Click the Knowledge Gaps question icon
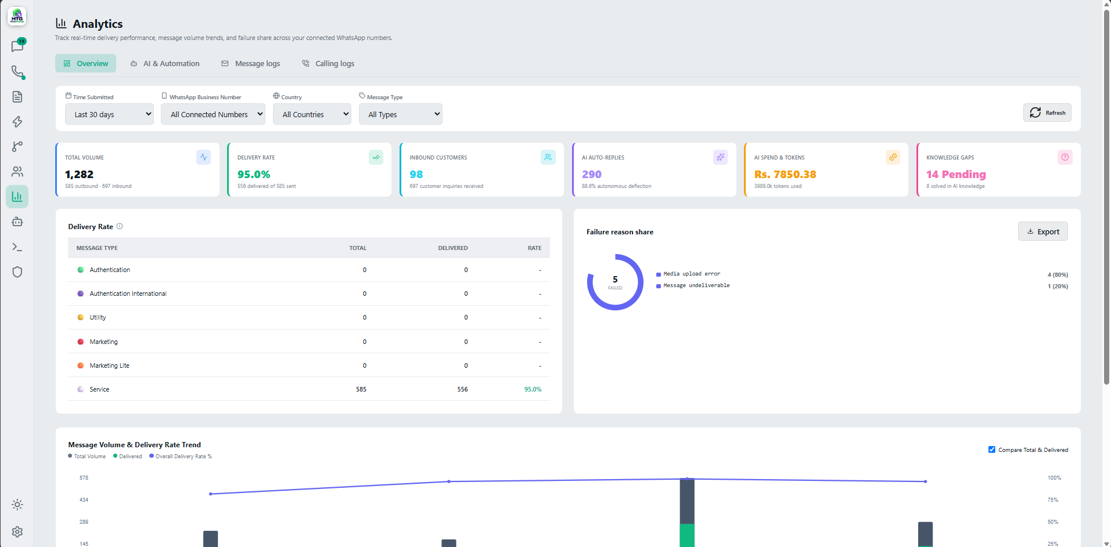 coord(1065,157)
